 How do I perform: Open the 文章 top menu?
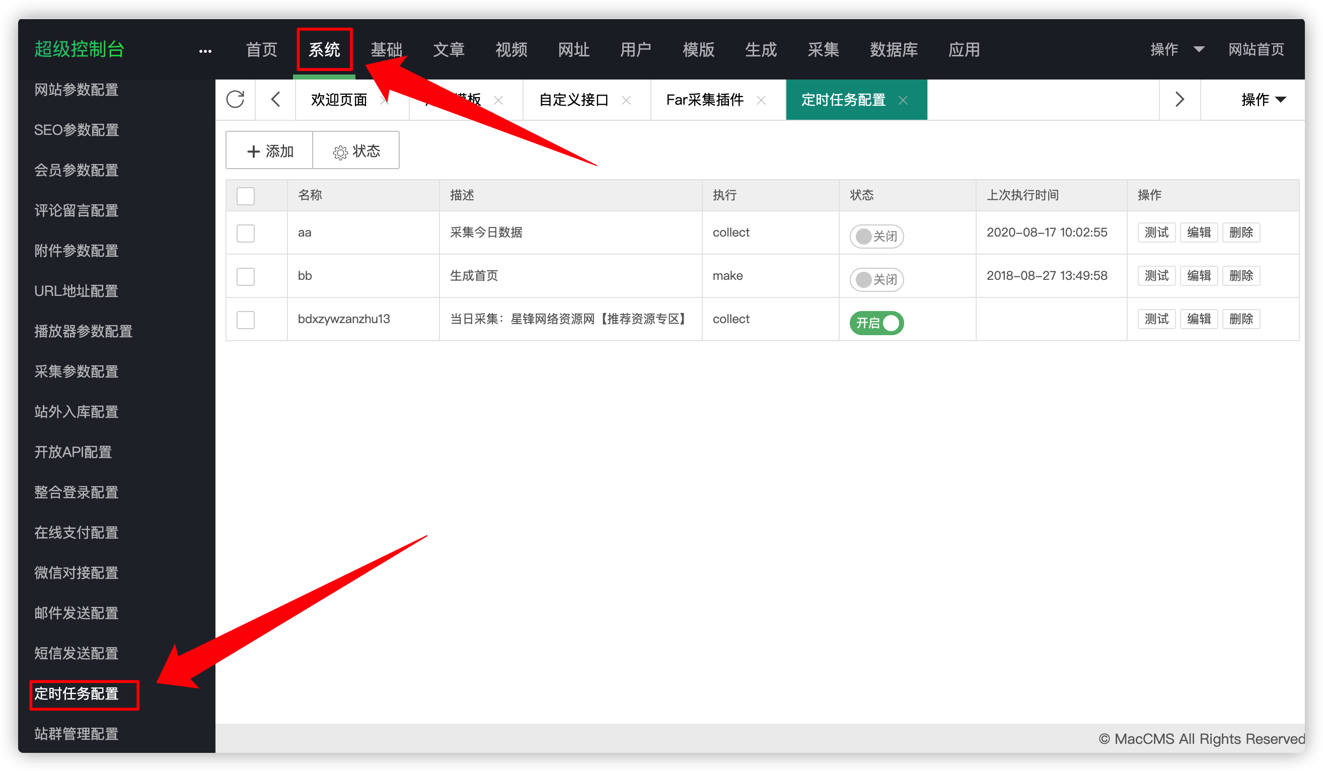click(x=449, y=50)
